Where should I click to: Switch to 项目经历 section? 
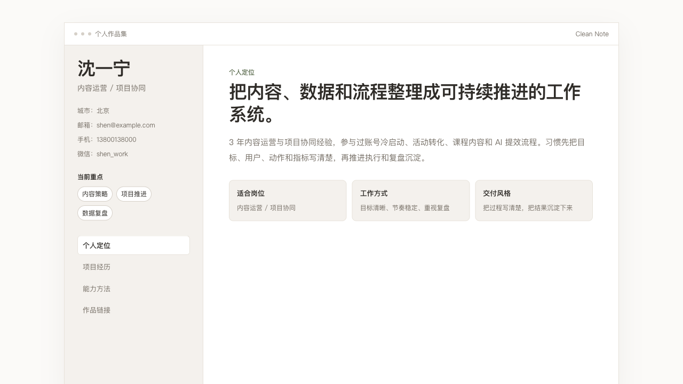point(133,267)
